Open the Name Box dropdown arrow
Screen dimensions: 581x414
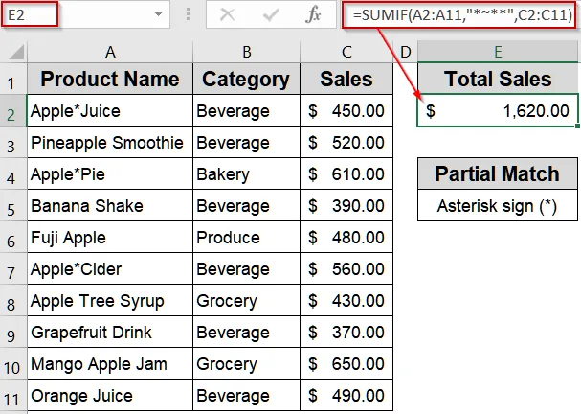(x=158, y=14)
